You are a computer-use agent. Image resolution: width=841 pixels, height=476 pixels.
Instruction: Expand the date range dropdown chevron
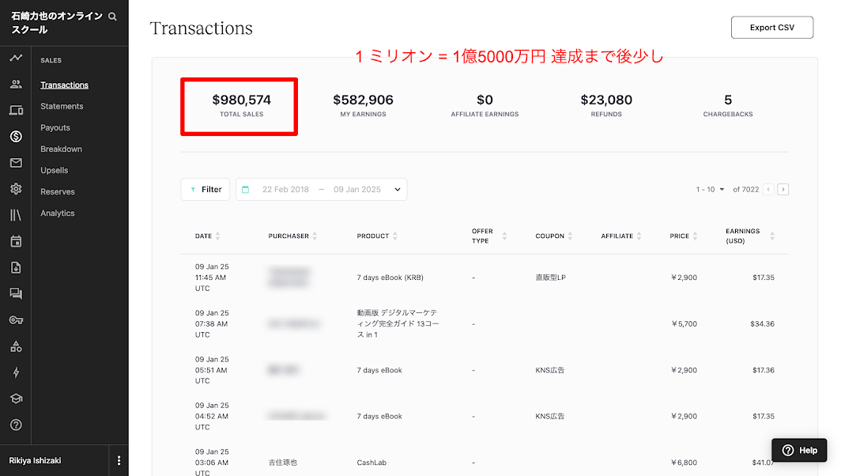pyautogui.click(x=398, y=190)
